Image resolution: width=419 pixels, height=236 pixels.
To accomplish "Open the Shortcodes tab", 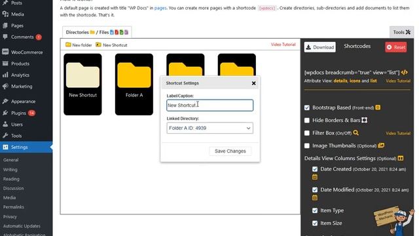I will click(x=357, y=46).
